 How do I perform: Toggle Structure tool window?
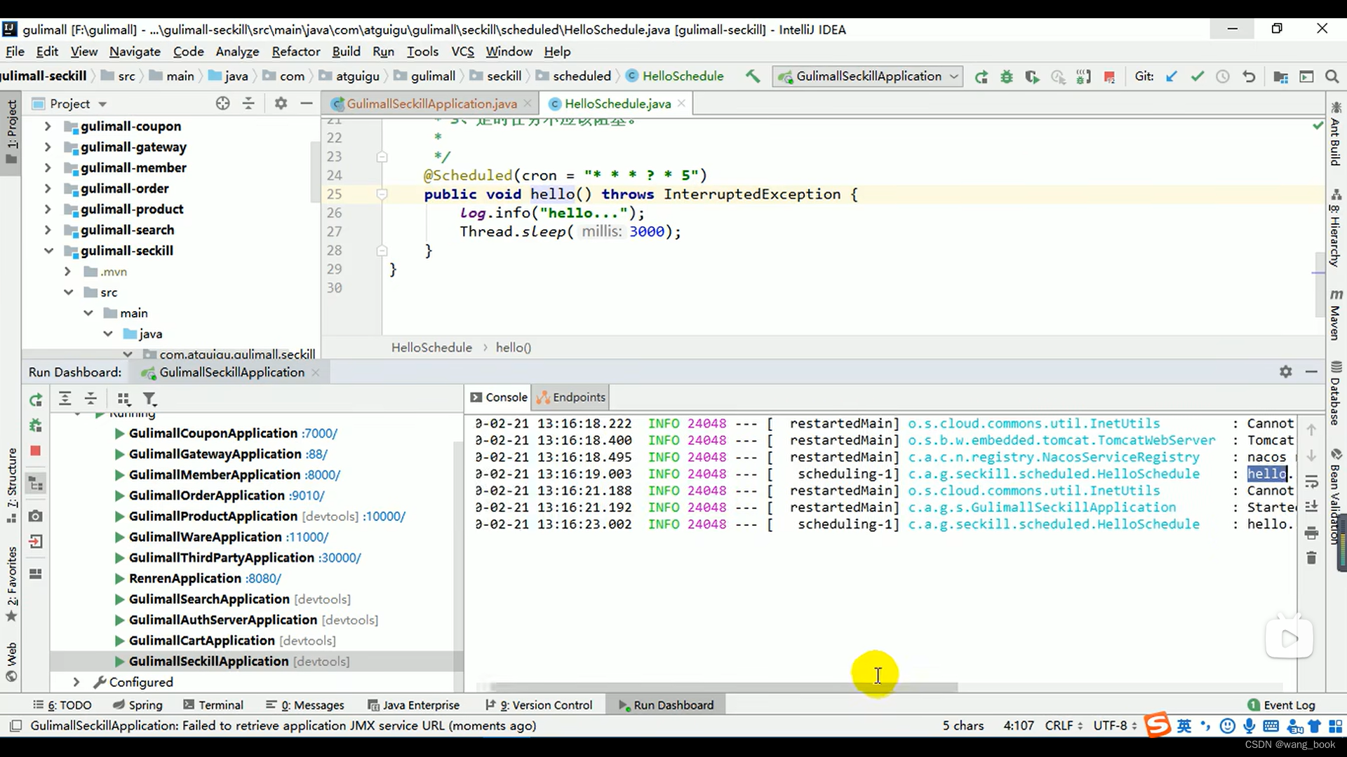11,486
